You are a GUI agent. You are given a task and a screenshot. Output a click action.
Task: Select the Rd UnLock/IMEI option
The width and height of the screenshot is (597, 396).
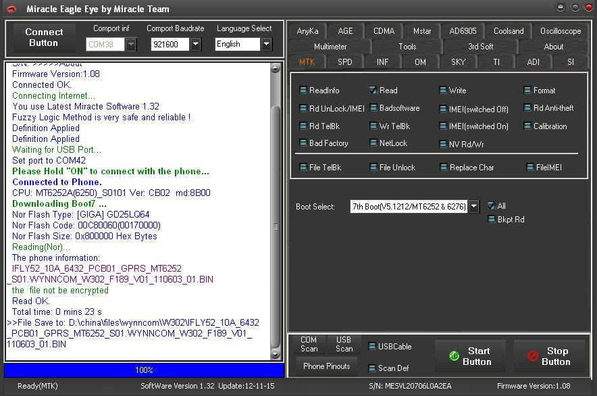303,109
